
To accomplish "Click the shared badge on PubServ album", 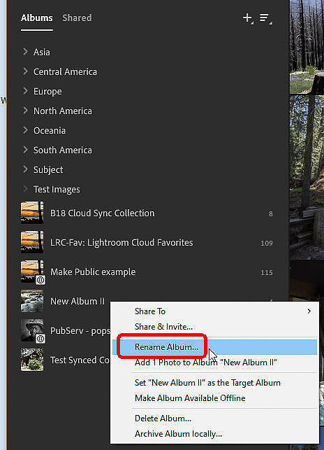I will [x=40, y=339].
